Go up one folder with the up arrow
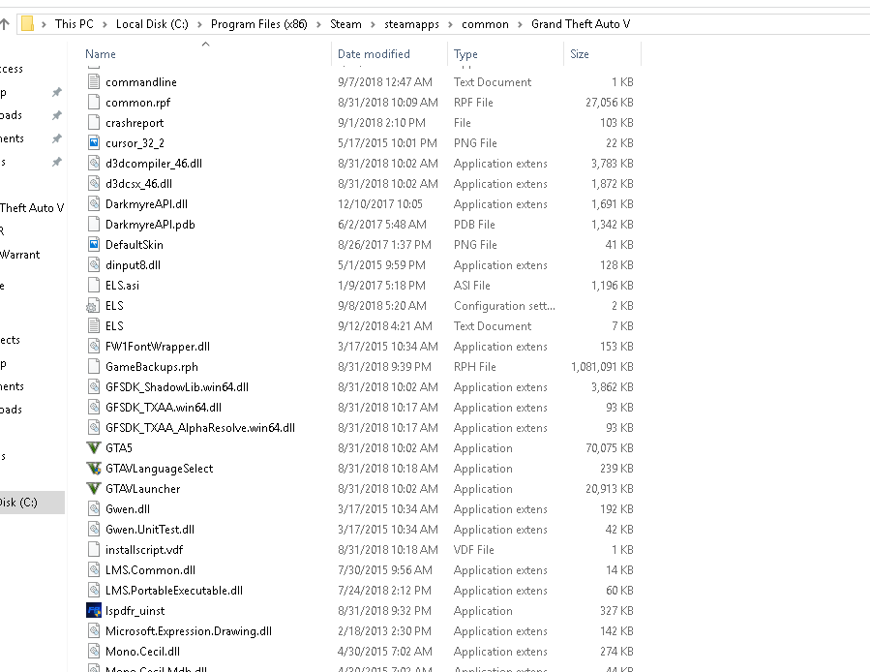870x672 pixels. [5, 24]
